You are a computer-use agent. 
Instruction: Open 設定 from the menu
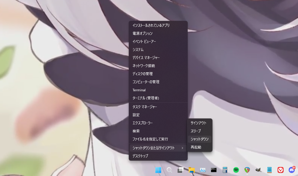point(158,115)
